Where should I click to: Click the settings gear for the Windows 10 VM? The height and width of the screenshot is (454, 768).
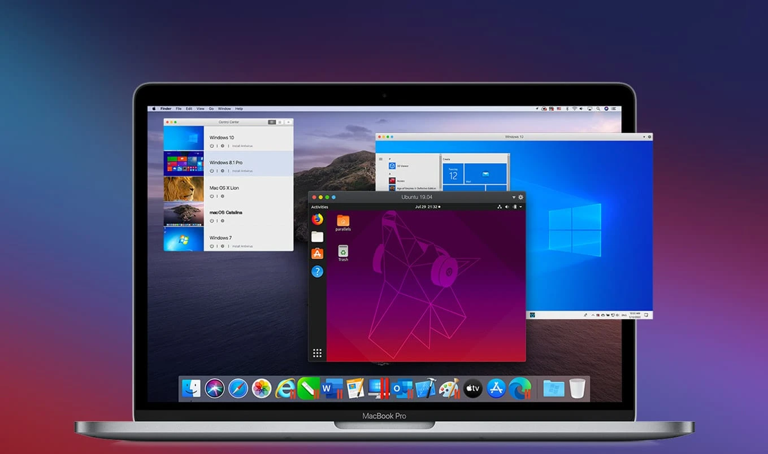(x=222, y=146)
